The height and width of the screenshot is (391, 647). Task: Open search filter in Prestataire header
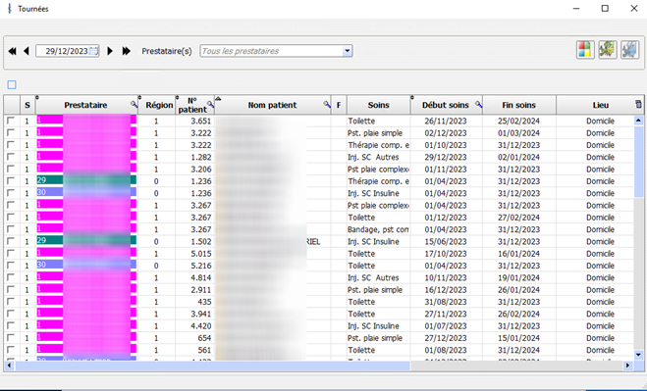(x=135, y=105)
